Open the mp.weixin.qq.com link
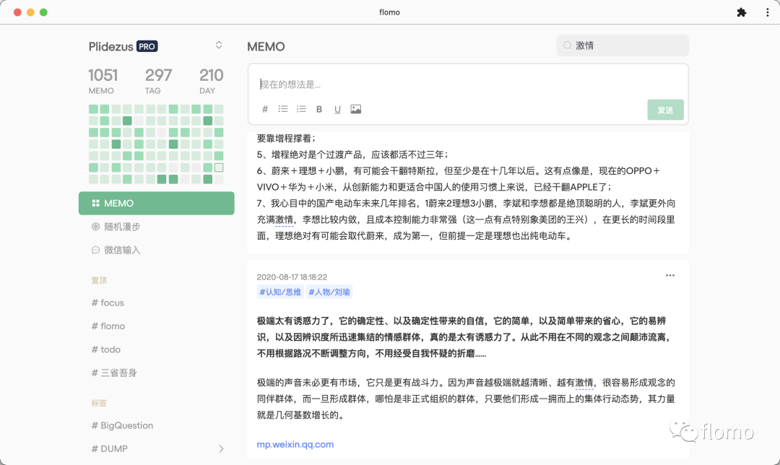Screen dimensions: 780x465 click(295, 445)
